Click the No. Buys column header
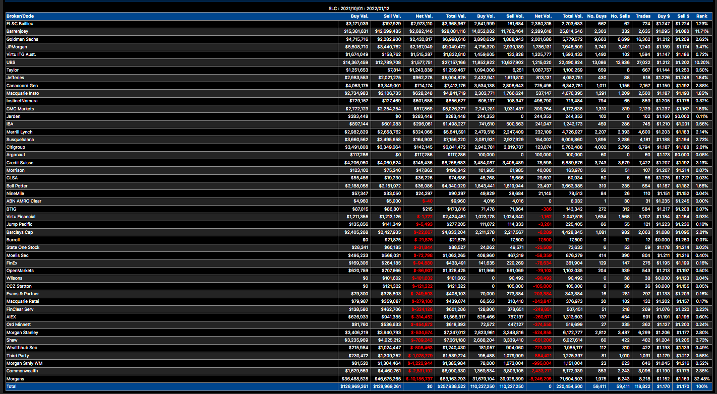Screen dimensions: 717x394 596,16
